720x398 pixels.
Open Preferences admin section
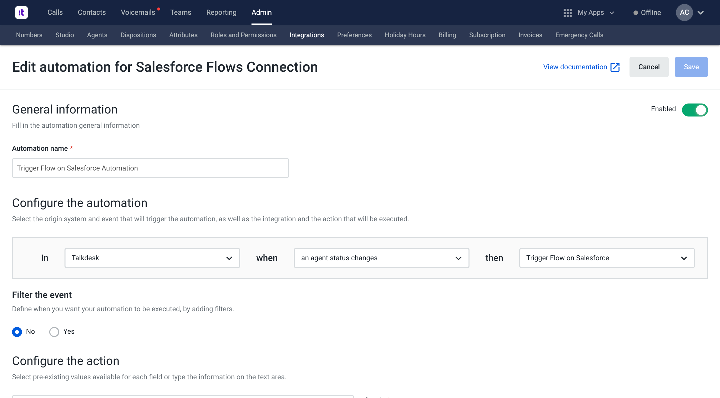(x=354, y=35)
